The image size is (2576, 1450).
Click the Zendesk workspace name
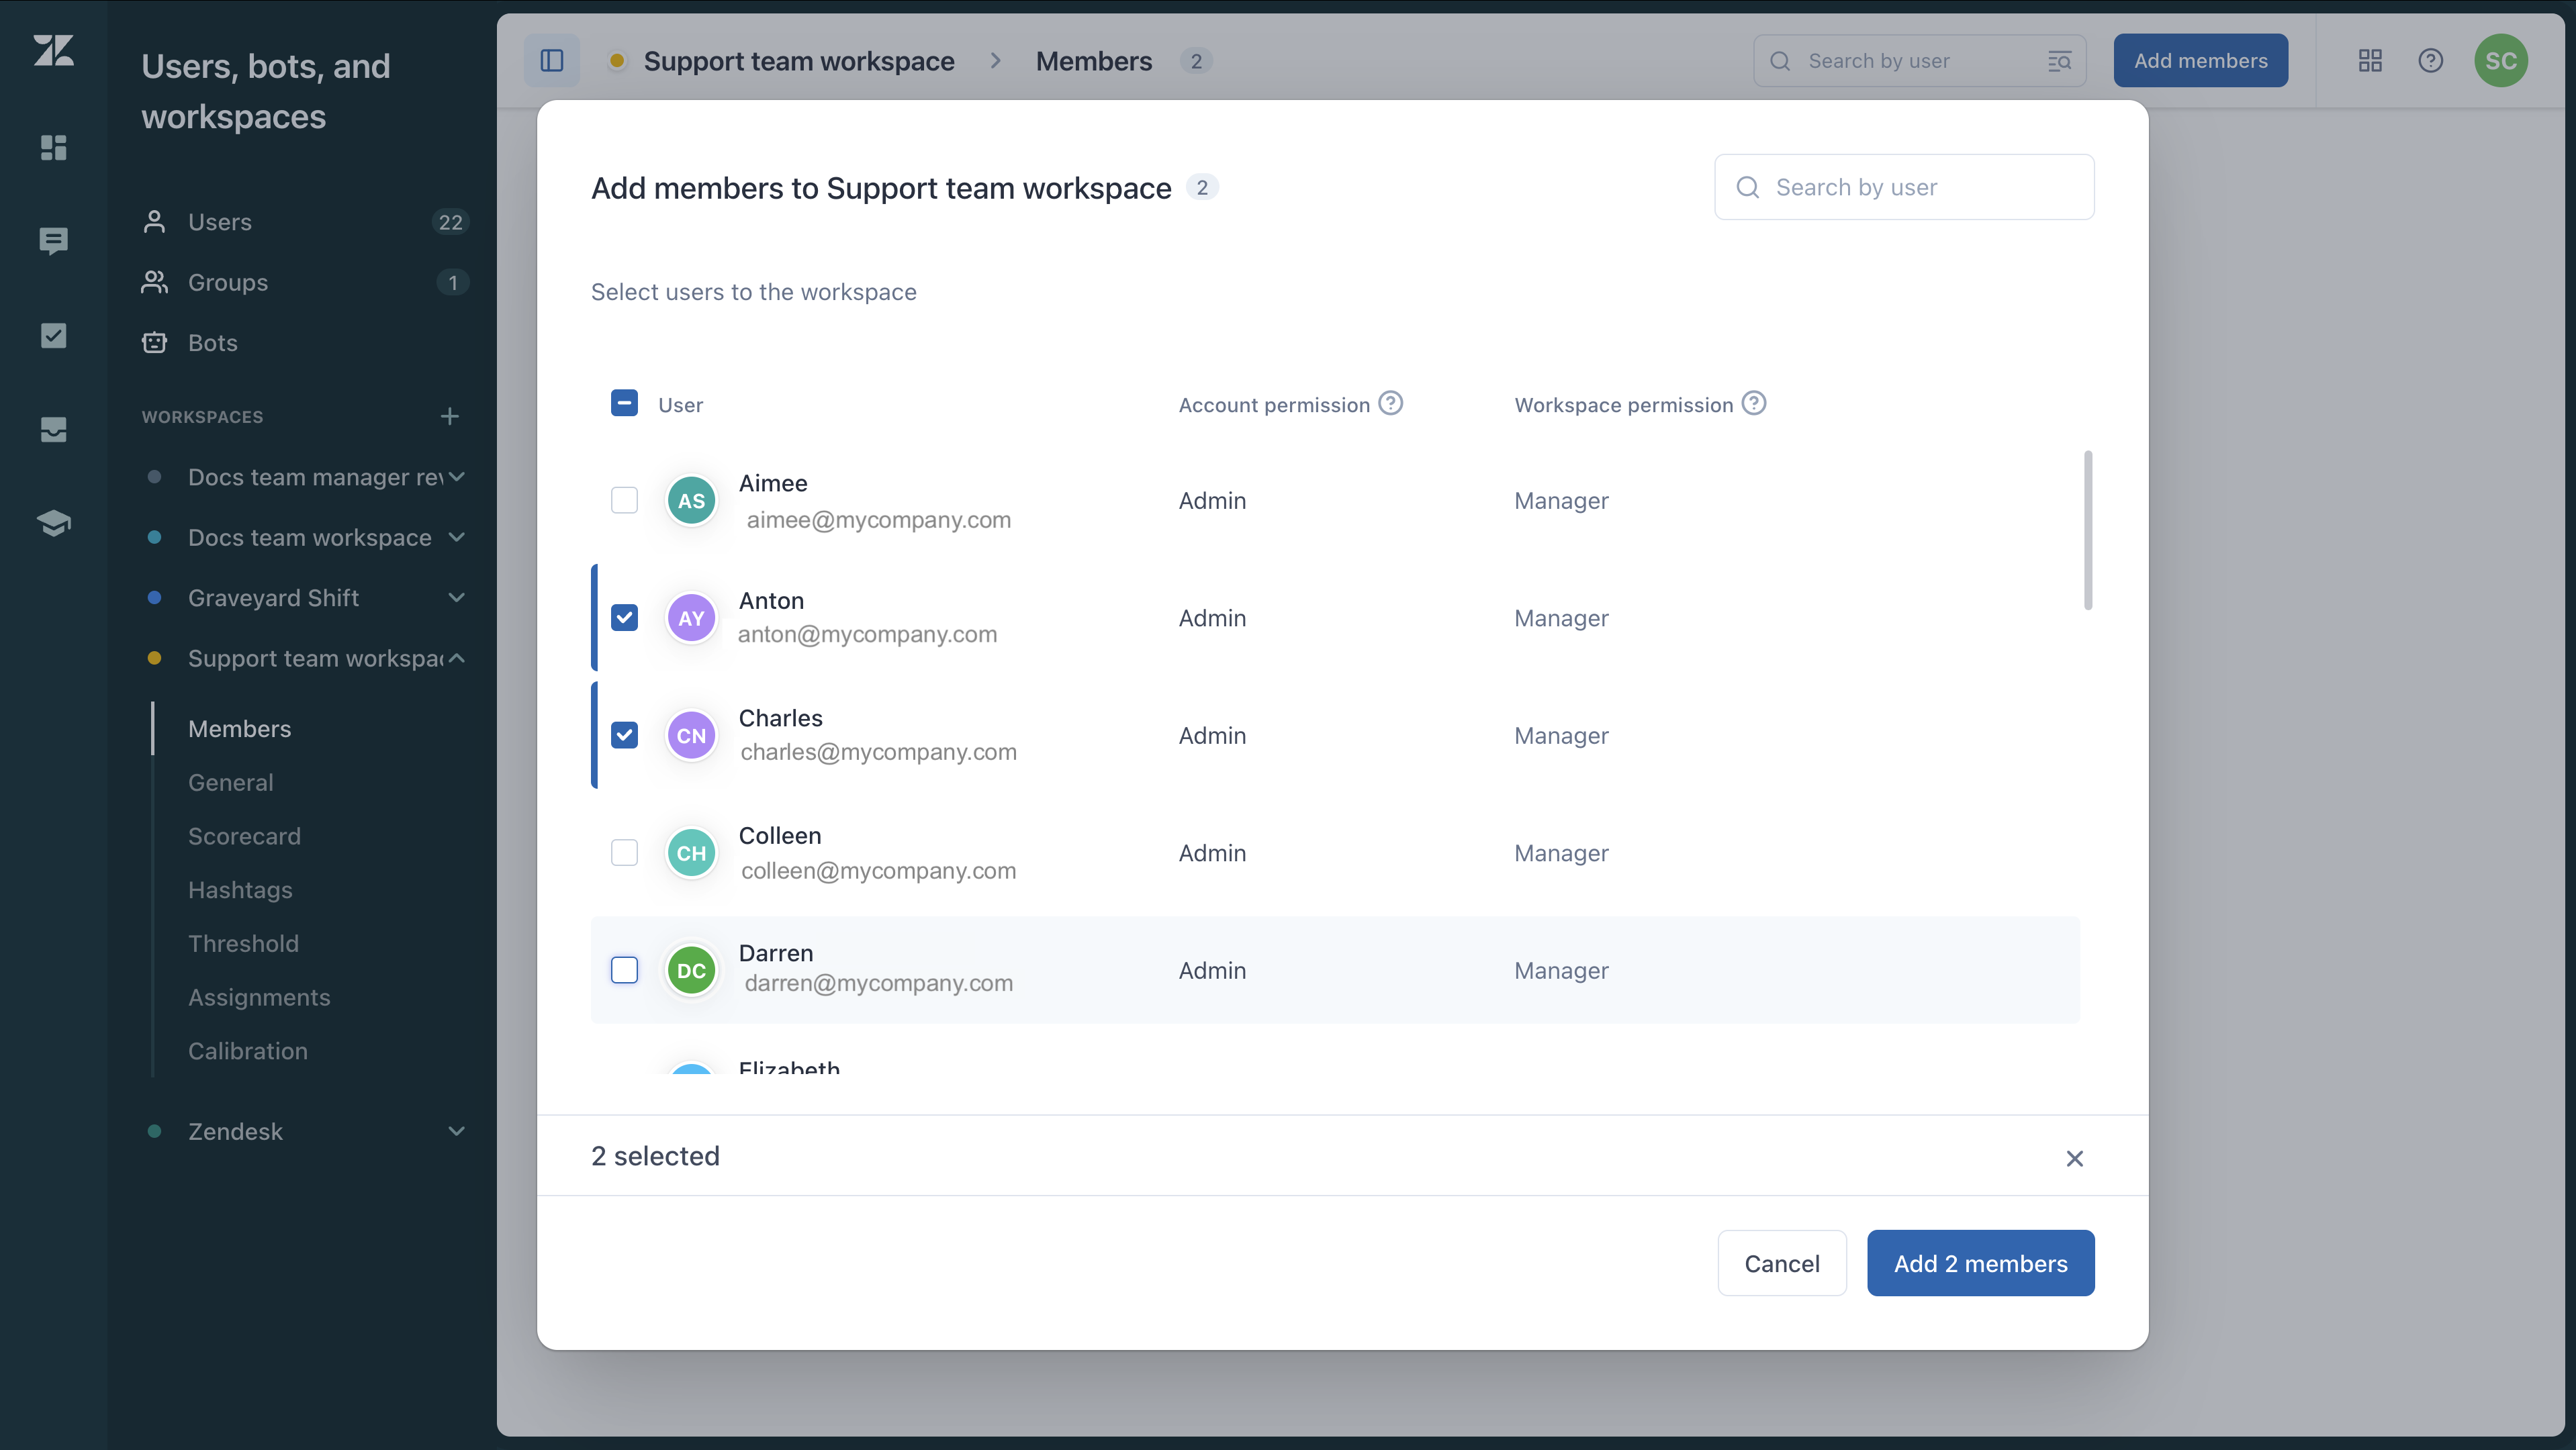point(236,1131)
